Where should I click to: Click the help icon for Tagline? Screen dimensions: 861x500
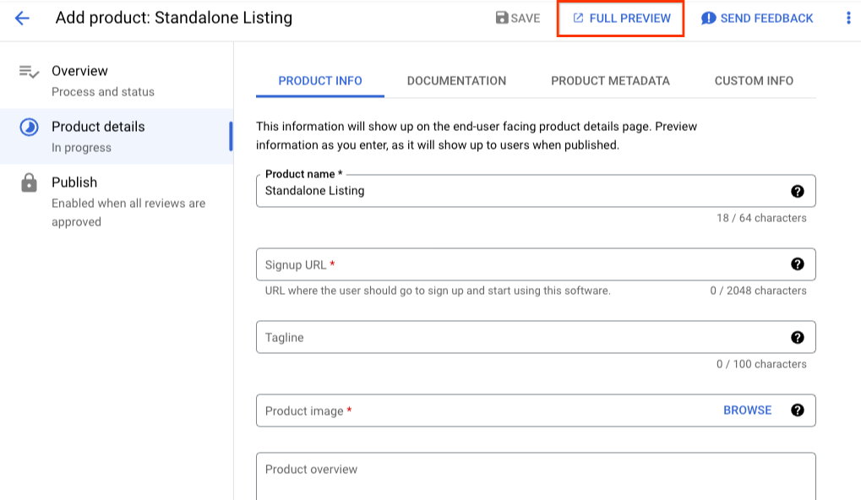click(x=797, y=337)
